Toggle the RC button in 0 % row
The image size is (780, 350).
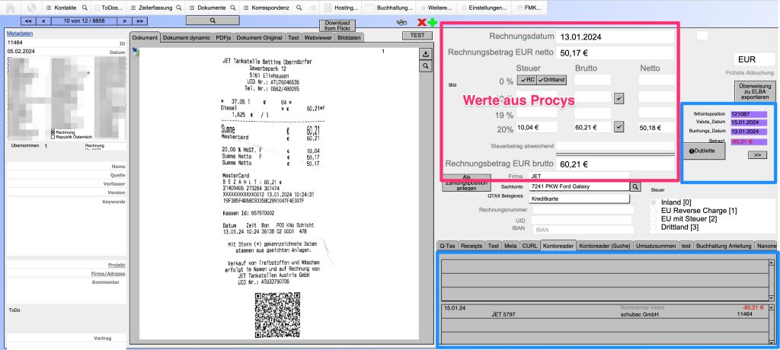(527, 80)
